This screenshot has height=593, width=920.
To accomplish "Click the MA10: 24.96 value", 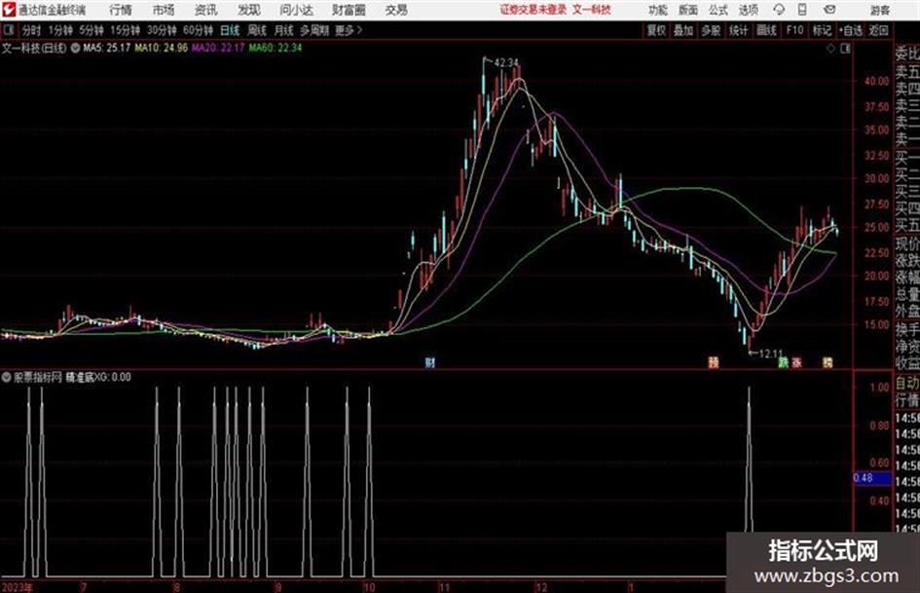I will click(x=162, y=48).
